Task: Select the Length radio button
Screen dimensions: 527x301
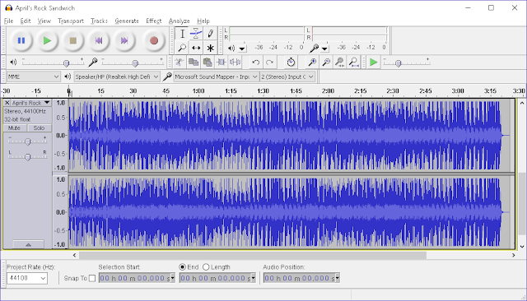Action: point(206,267)
